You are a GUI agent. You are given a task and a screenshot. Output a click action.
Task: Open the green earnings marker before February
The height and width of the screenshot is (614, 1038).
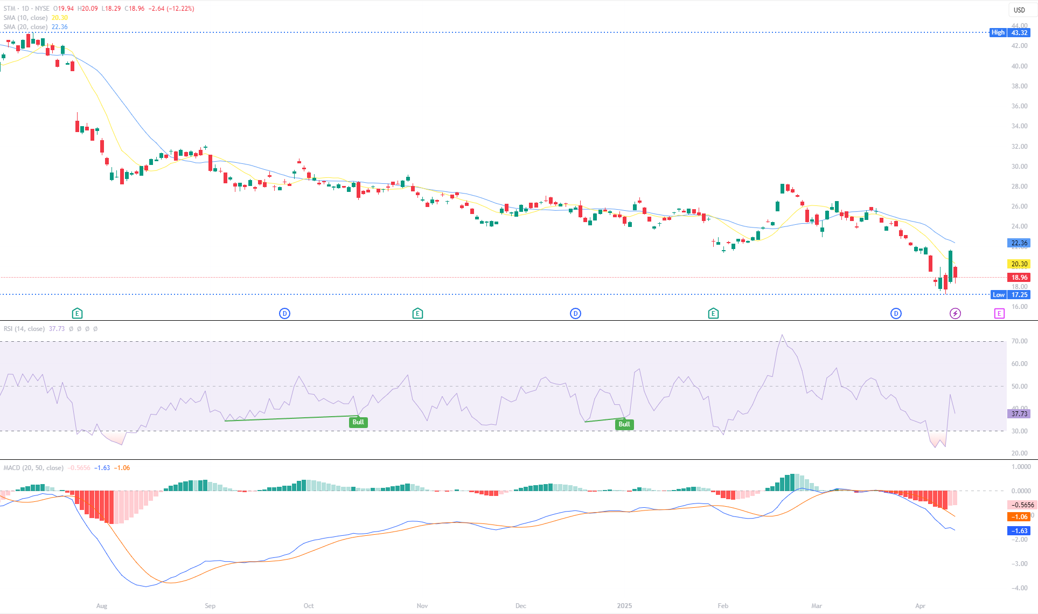tap(713, 313)
